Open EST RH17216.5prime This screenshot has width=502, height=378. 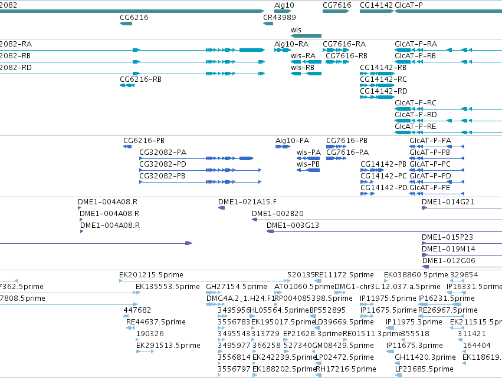(x=346, y=370)
